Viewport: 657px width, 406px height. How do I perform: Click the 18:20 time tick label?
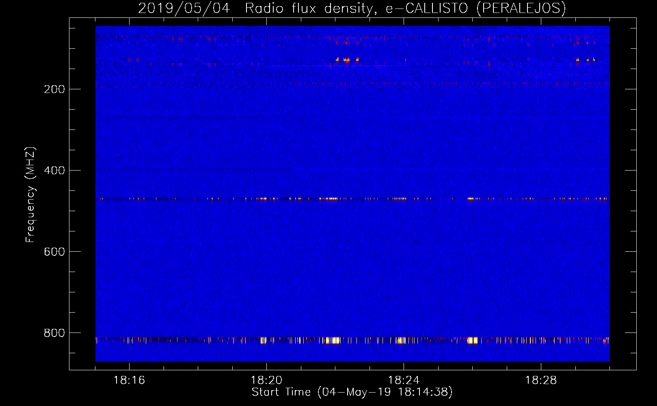pos(266,380)
